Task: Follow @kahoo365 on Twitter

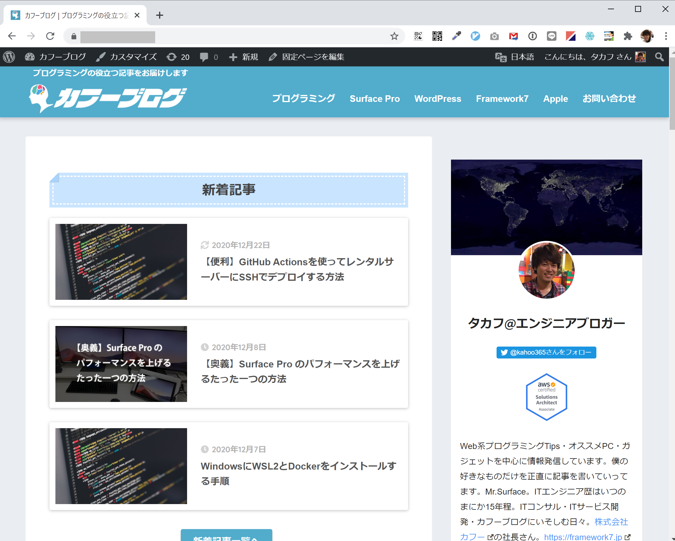Action: click(546, 352)
